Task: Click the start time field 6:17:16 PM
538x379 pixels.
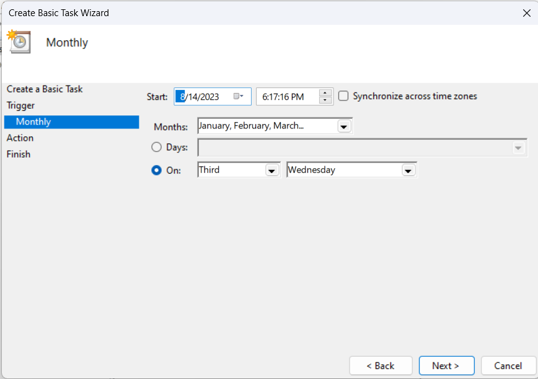Action: 288,97
